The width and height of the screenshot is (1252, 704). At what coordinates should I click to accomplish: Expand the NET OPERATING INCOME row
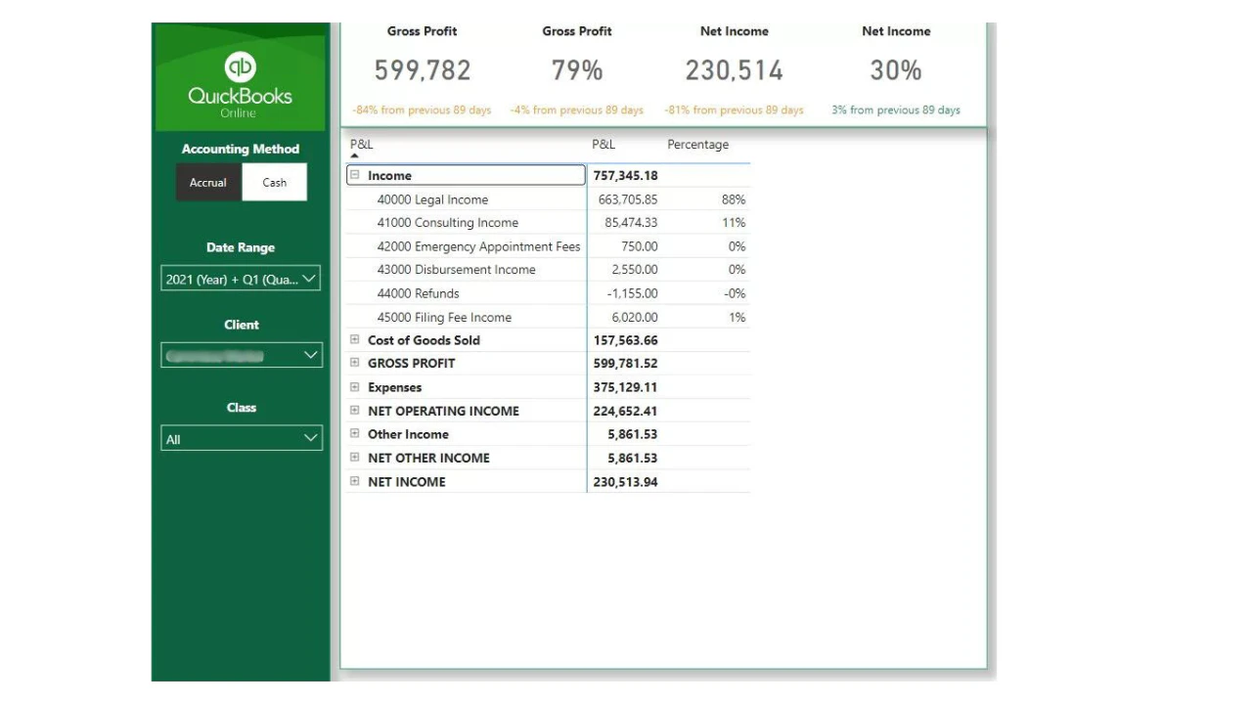[355, 410]
